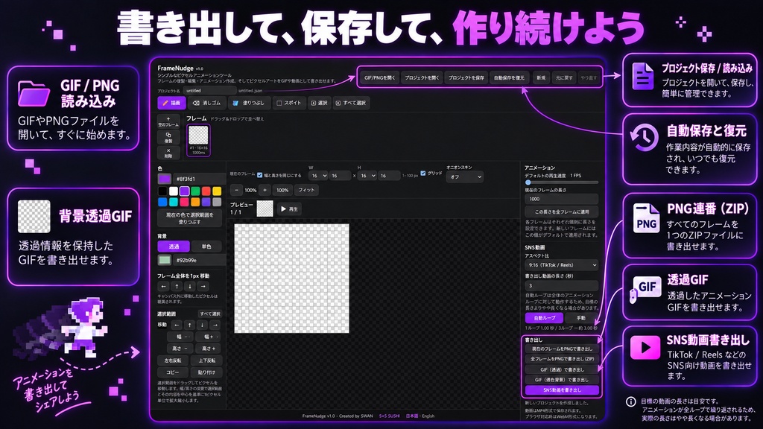Select the frame #1 thumbnail
Viewport: 763px width, 429px height.
pyautogui.click(x=198, y=140)
